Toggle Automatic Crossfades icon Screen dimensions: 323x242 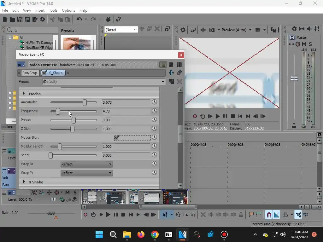277,215
